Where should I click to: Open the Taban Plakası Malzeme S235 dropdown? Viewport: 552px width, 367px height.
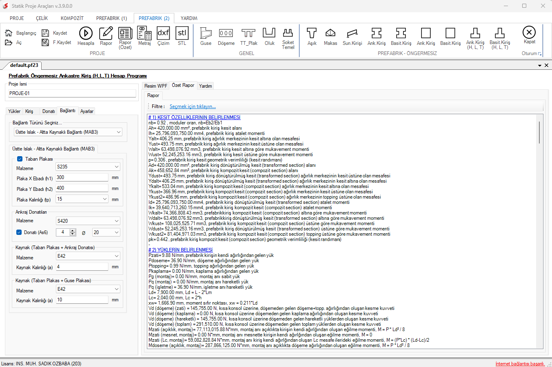click(88, 167)
